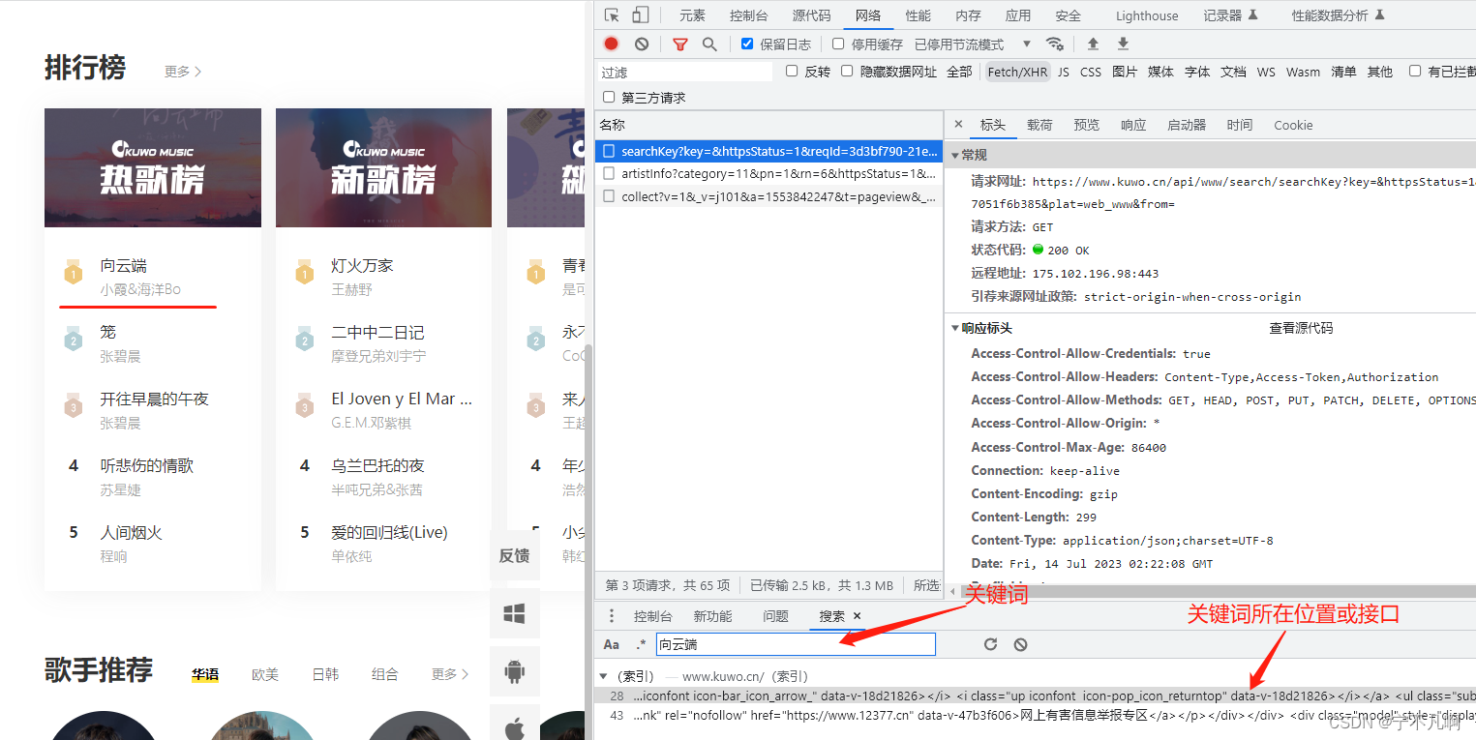Switch to the 载荷 tab
Image resolution: width=1476 pixels, height=740 pixels.
click(1039, 125)
